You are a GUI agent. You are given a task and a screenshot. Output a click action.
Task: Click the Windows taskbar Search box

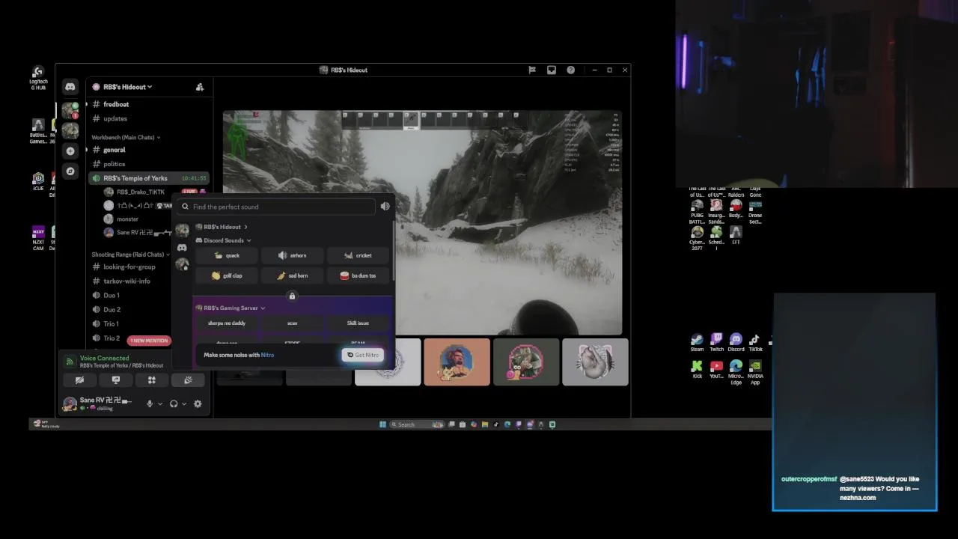coord(416,424)
